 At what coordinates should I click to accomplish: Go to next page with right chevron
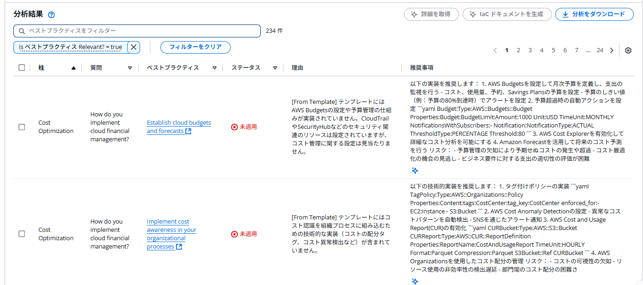click(612, 50)
